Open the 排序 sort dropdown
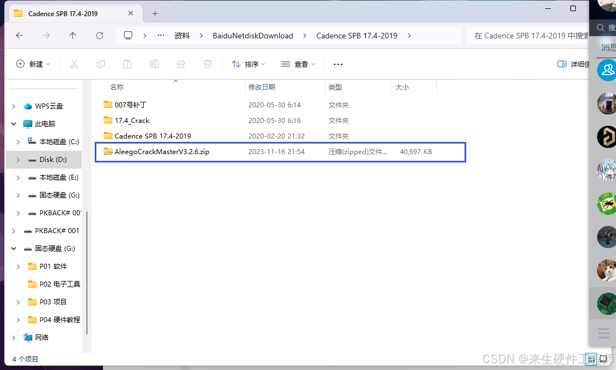This screenshot has height=370, width=616. [248, 64]
